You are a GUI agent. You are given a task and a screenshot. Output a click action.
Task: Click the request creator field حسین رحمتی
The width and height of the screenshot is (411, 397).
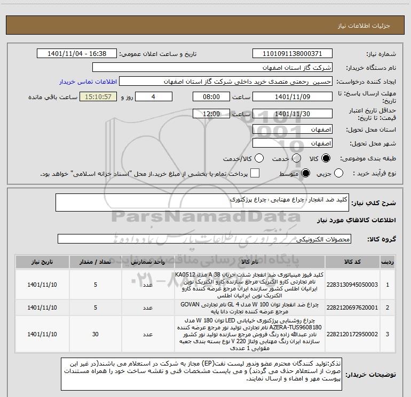(x=226, y=82)
